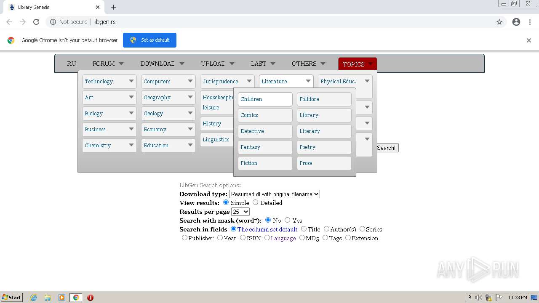Open the Results per page dropdown
539x303 pixels.
point(240,212)
